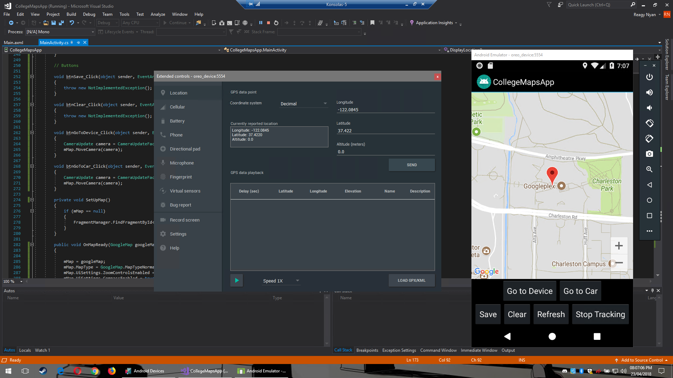Screen dimensions: 673x378
Task: Pause debugging in Visual Studio toolbar
Action: click(x=261, y=23)
